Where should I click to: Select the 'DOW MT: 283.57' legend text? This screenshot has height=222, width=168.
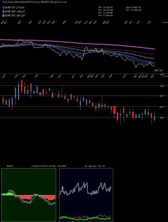(15, 11)
